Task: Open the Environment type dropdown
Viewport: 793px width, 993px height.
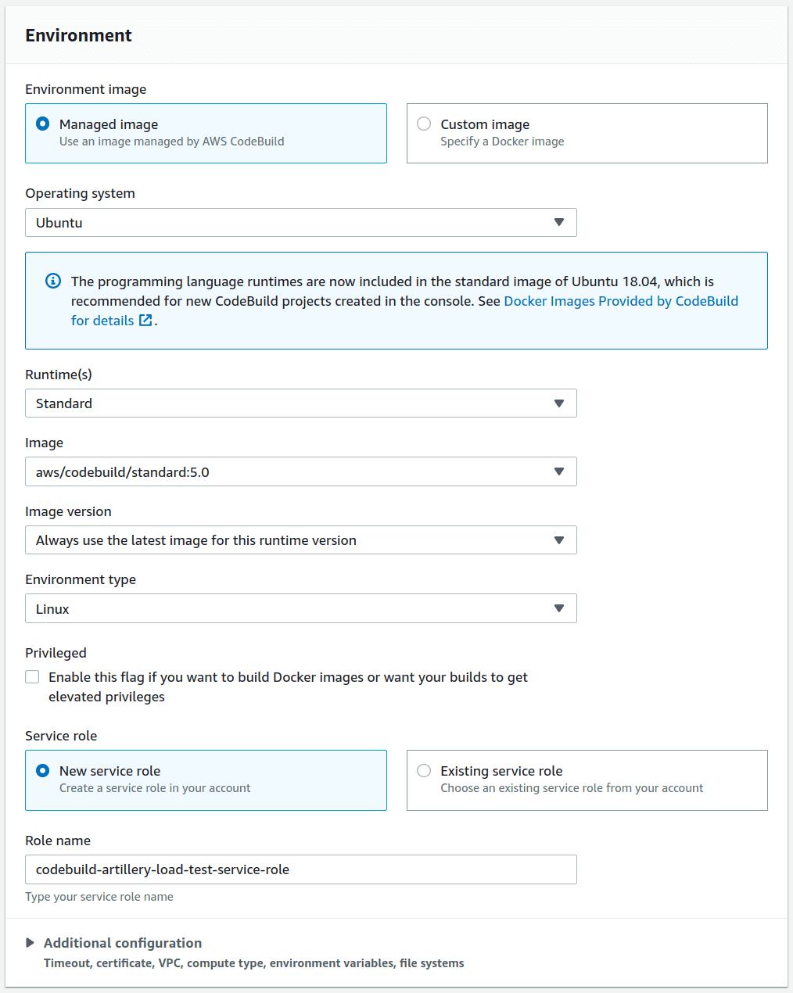Action: (x=301, y=608)
